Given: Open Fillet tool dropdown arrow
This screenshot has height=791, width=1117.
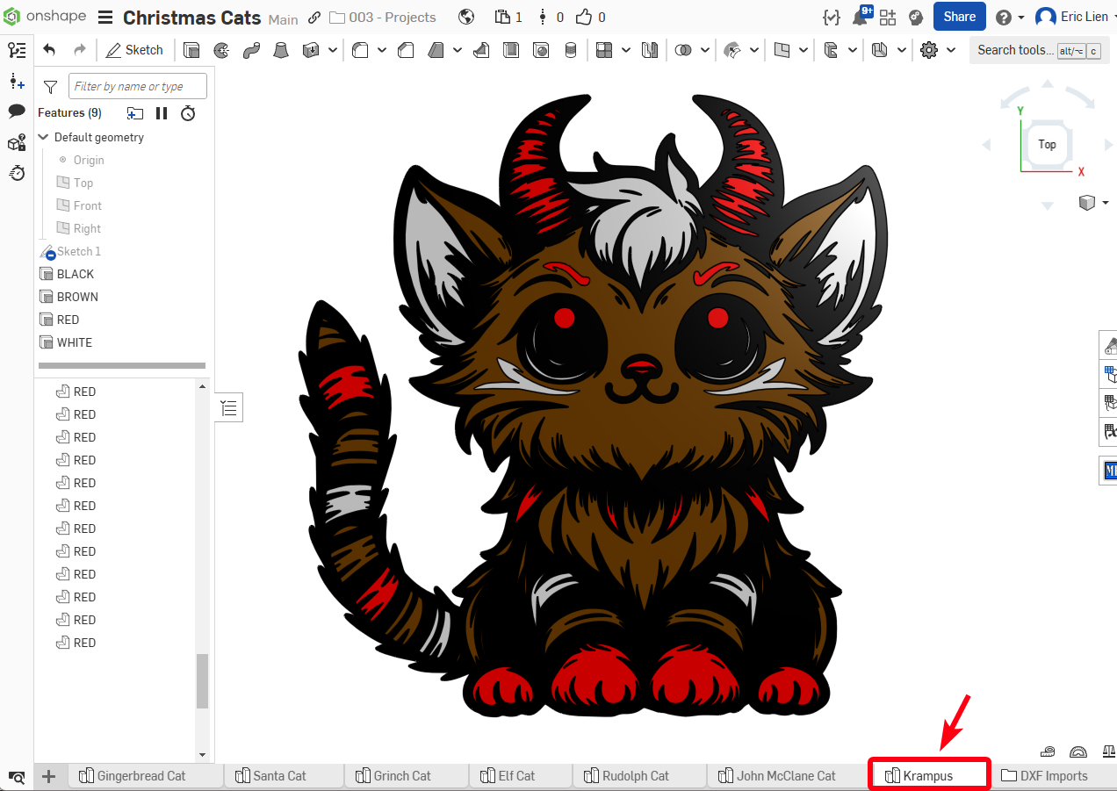Looking at the screenshot, I should pyautogui.click(x=382, y=50).
